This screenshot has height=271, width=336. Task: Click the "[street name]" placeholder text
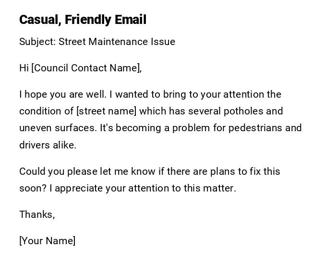click(x=107, y=111)
